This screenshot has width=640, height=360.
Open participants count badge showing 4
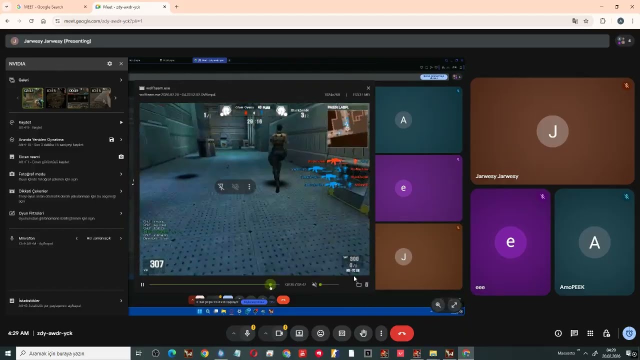[624, 41]
